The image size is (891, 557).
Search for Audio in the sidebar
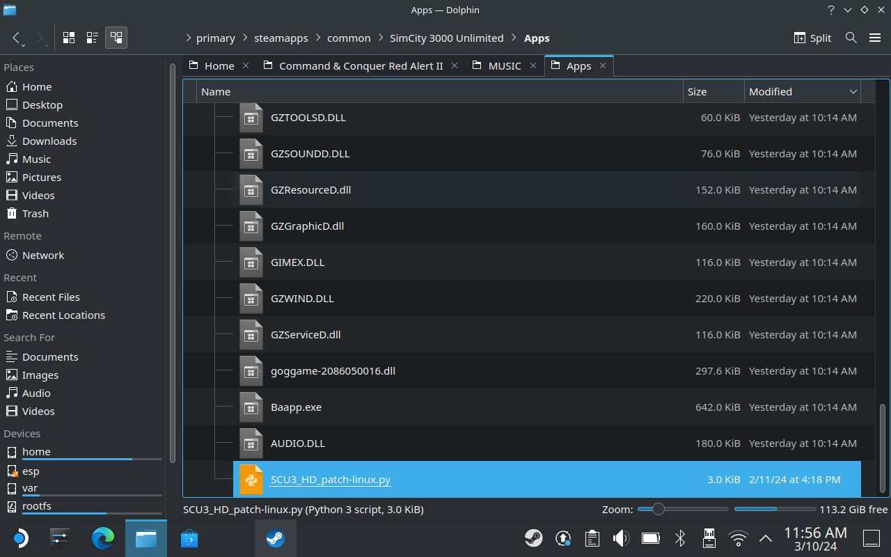[x=36, y=393]
